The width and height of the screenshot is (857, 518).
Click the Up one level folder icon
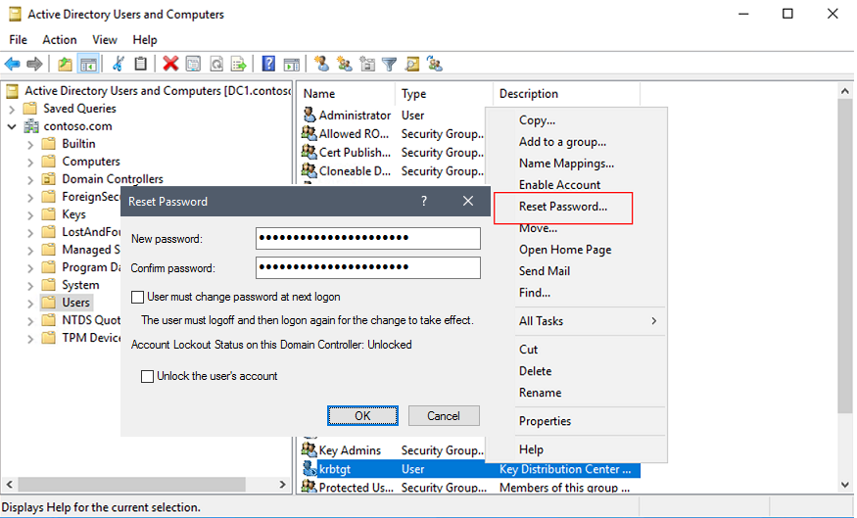click(x=65, y=65)
